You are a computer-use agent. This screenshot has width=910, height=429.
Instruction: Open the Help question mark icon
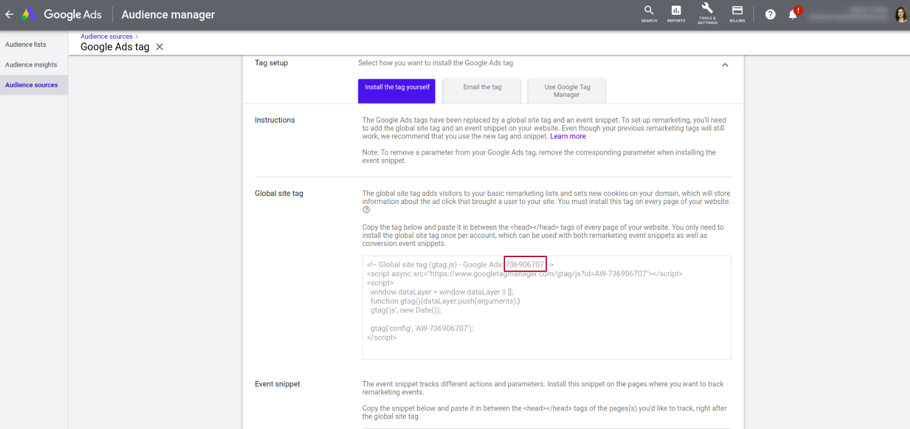pos(770,14)
